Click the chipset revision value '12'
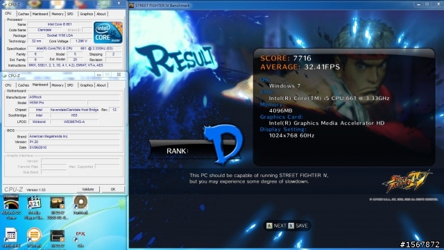444x250 pixels. (x=114, y=110)
